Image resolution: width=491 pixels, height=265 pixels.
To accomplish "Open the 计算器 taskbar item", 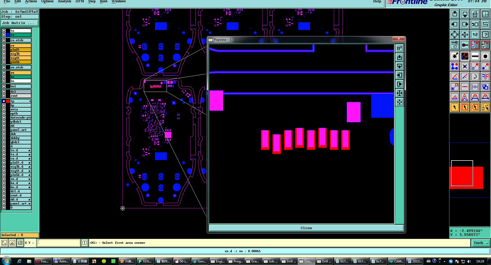I will [80, 261].
